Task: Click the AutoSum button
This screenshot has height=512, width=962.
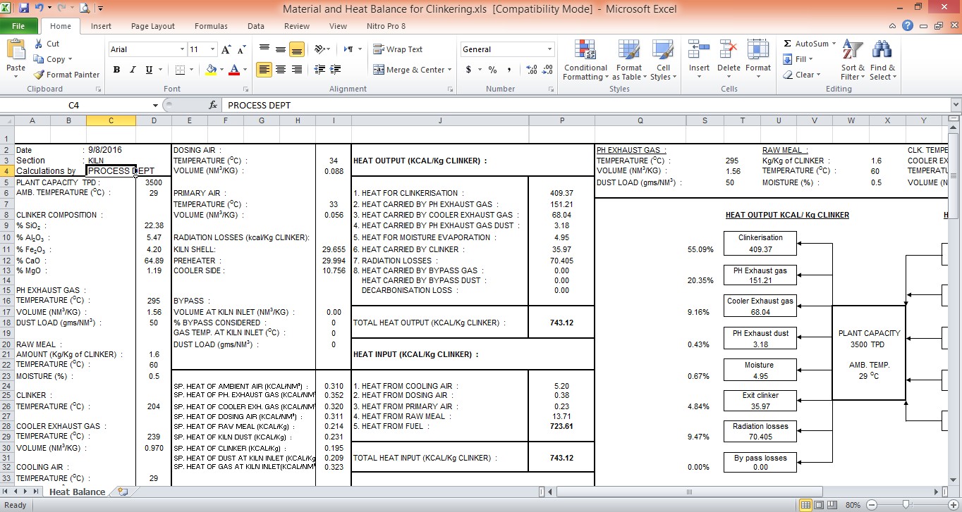Action: (805, 44)
